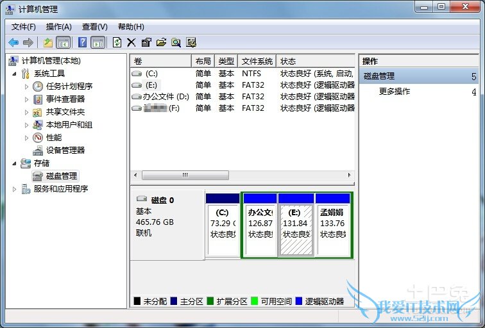
Task: Click the scrollbar right arrow in volume list
Action: pos(350,175)
